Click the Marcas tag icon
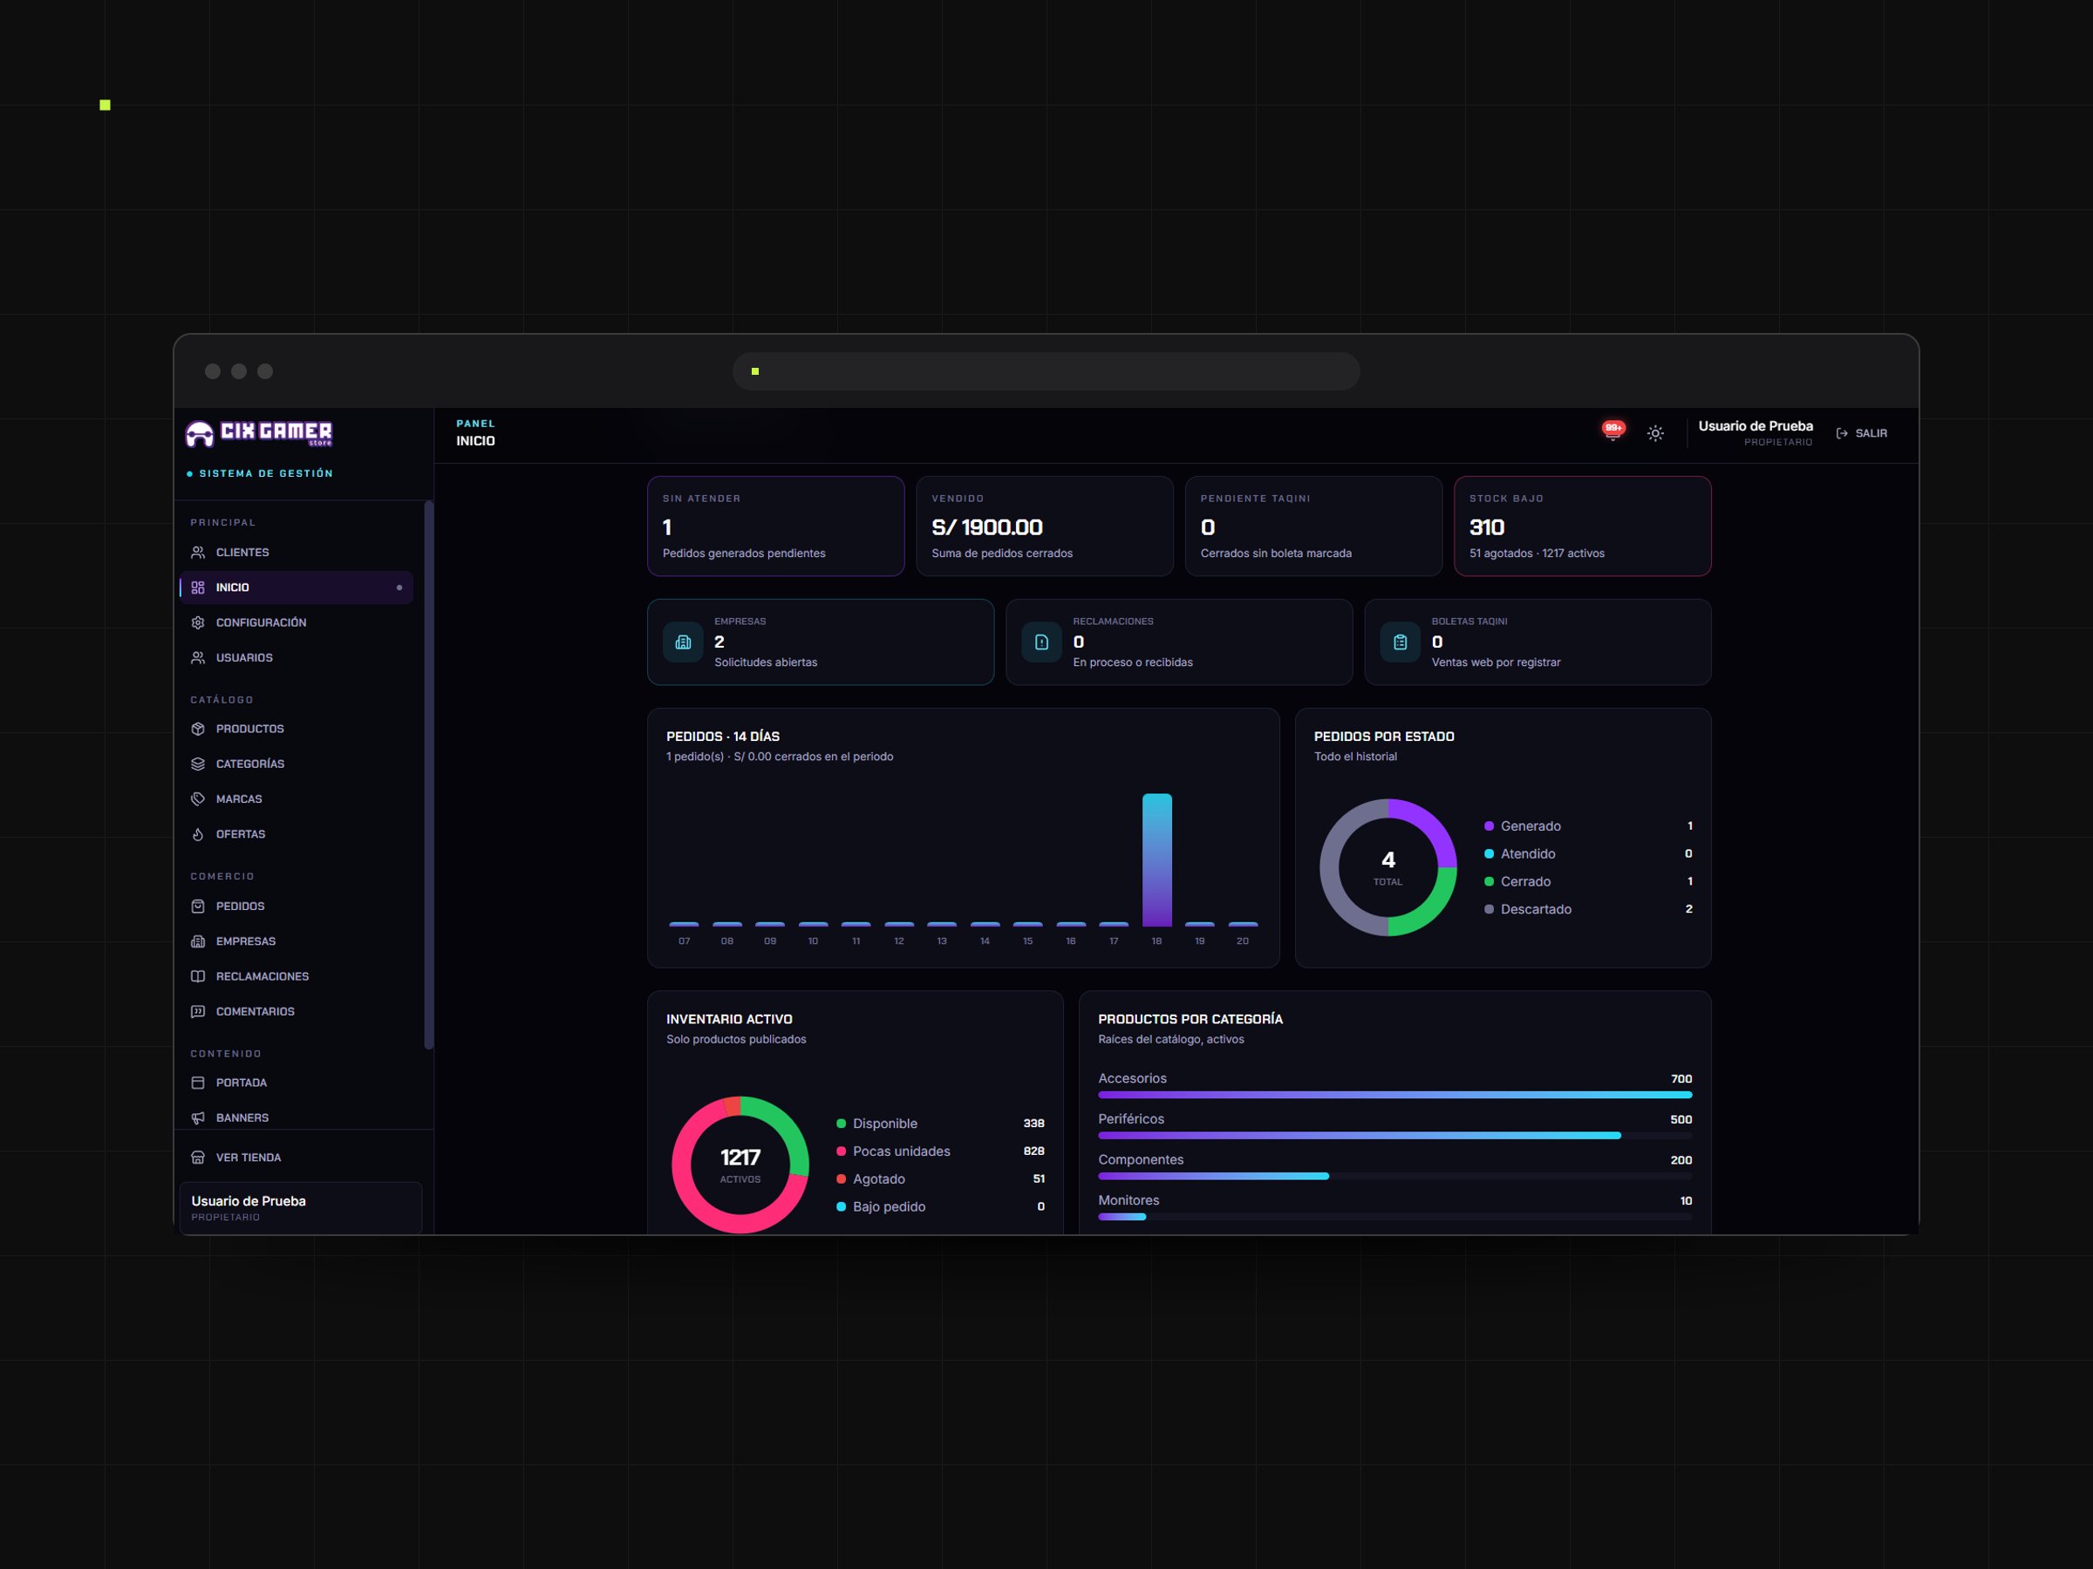Screen dimensions: 2093x1569 point(198,799)
